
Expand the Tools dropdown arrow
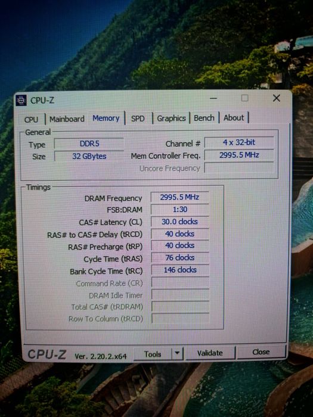point(177,354)
